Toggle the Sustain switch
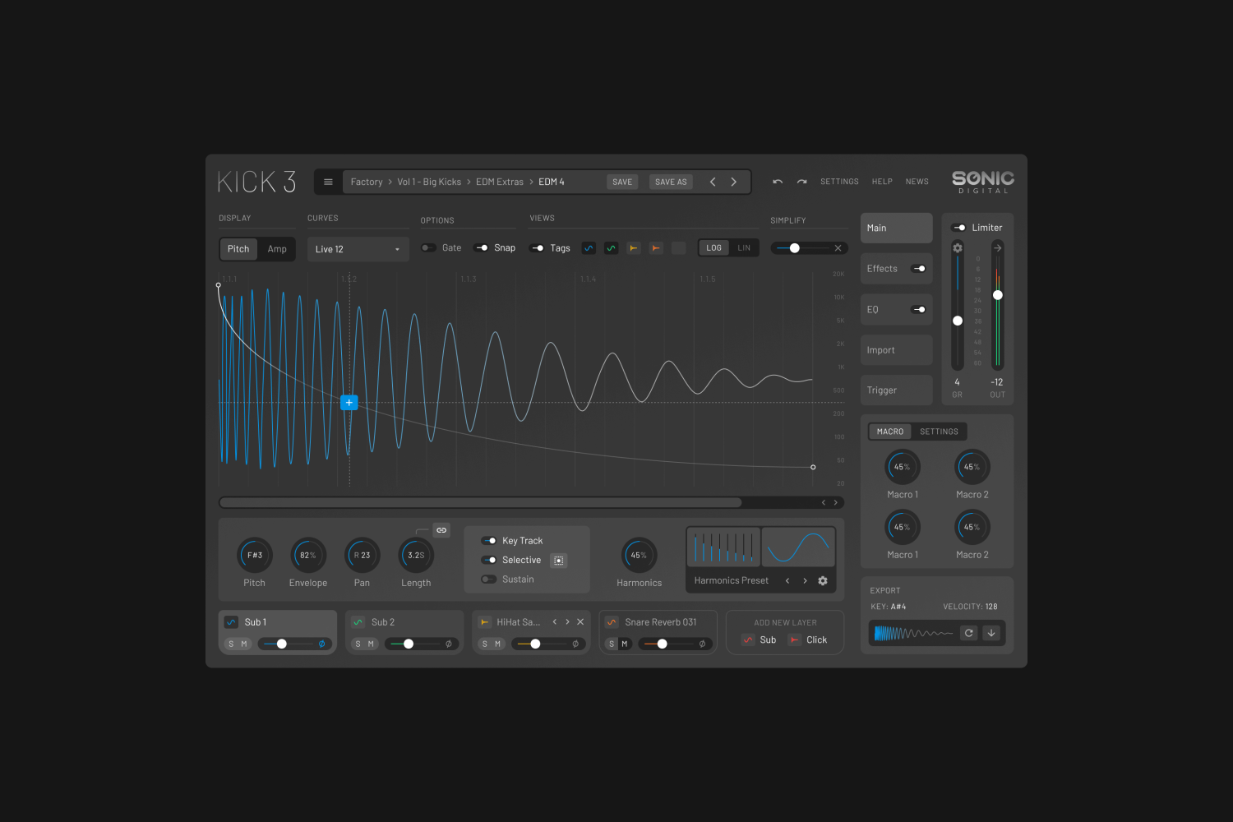Viewport: 1233px width, 822px height. point(489,580)
